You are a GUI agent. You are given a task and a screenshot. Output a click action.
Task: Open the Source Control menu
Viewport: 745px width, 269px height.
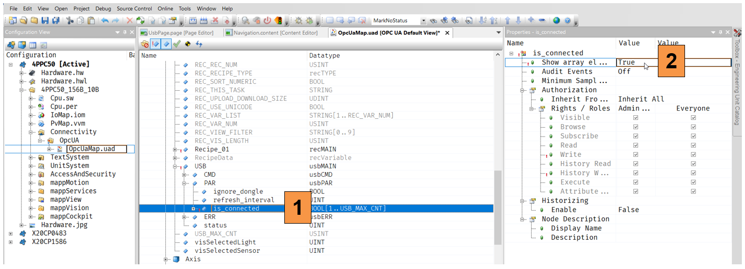(134, 9)
